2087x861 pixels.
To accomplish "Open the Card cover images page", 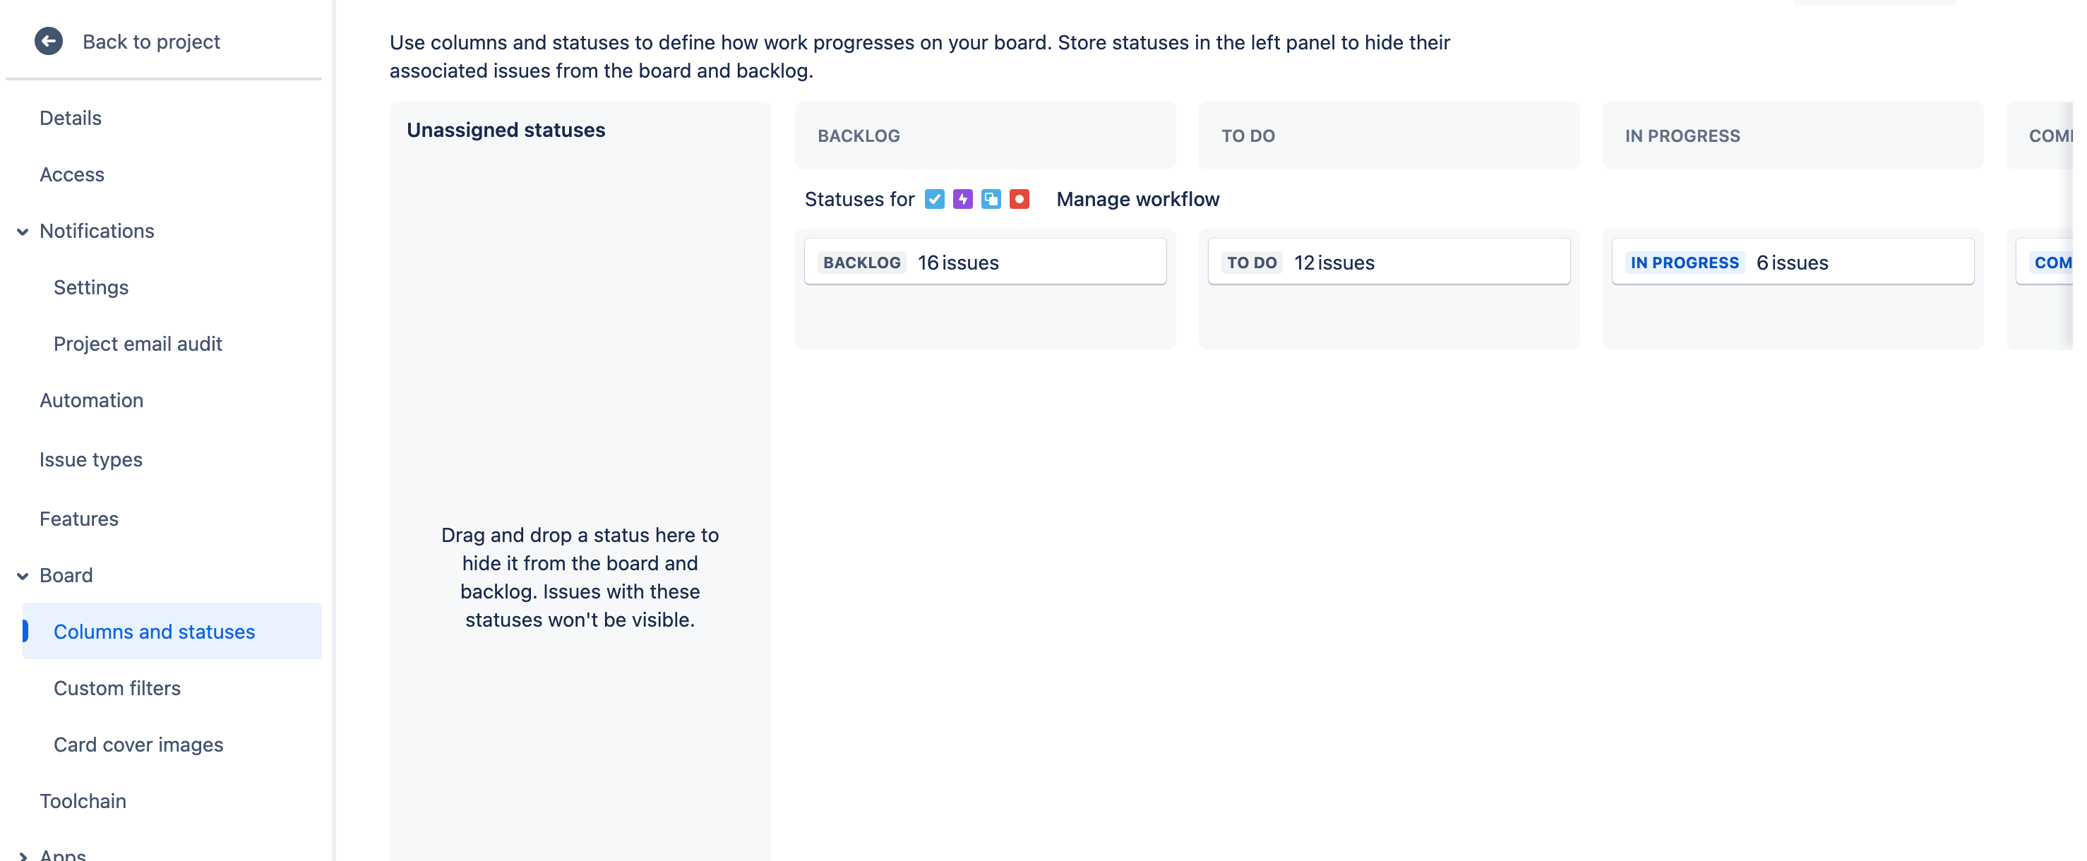I will [x=138, y=745].
